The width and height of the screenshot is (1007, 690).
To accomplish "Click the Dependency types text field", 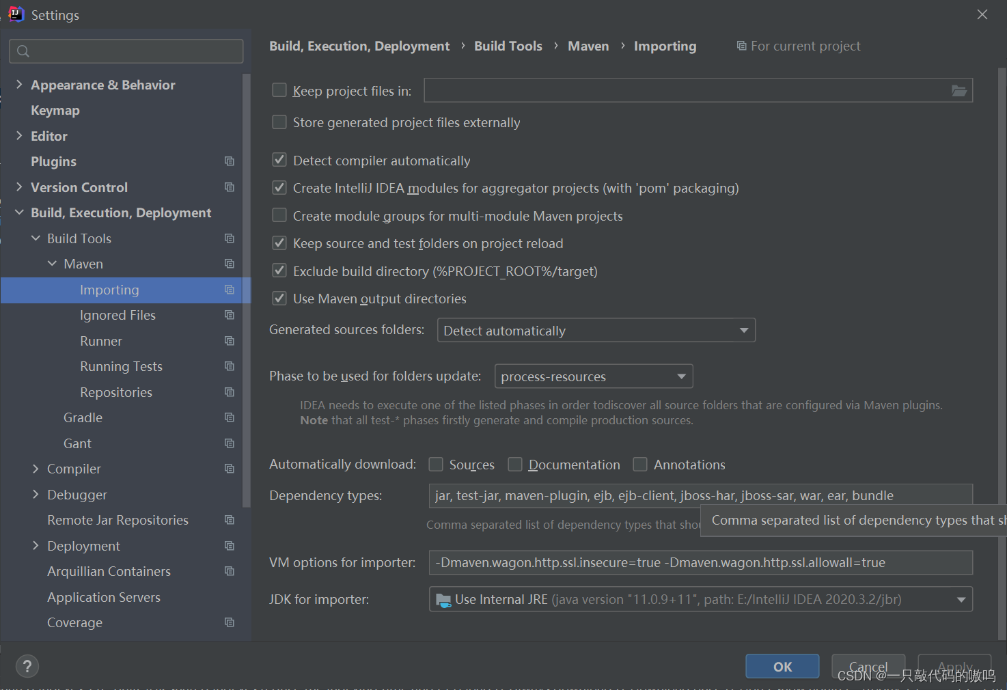I will pyautogui.click(x=701, y=495).
